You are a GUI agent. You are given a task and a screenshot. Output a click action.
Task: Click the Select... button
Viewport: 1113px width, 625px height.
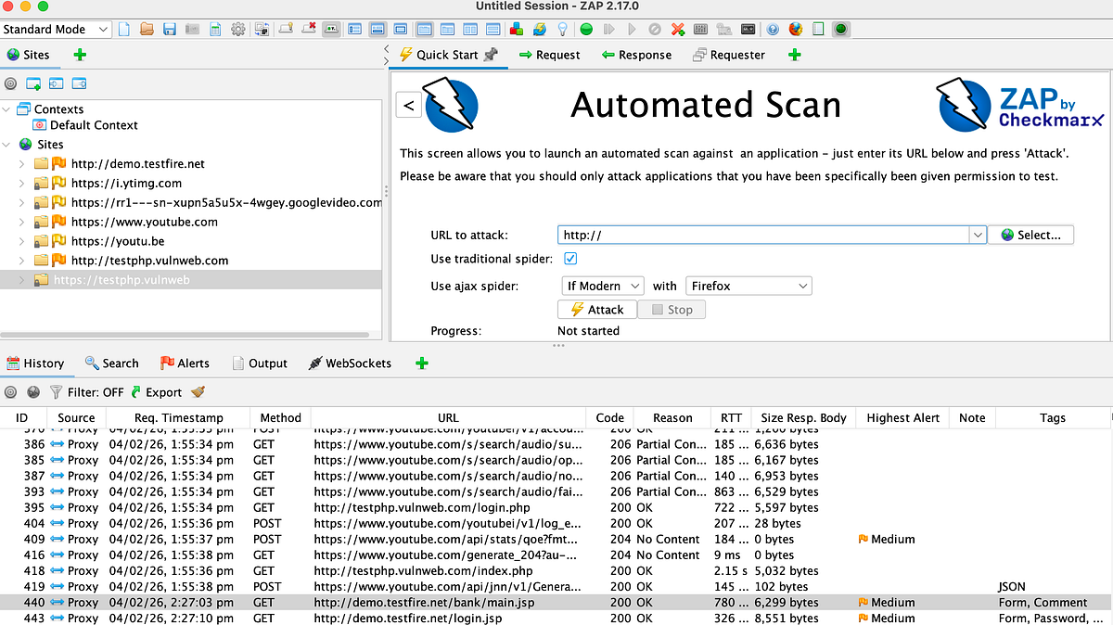click(x=1030, y=235)
